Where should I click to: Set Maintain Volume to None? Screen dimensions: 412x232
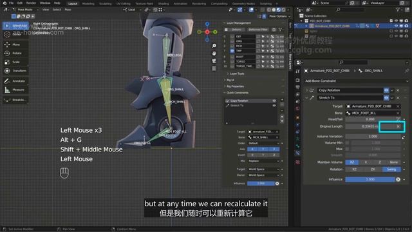393,162
